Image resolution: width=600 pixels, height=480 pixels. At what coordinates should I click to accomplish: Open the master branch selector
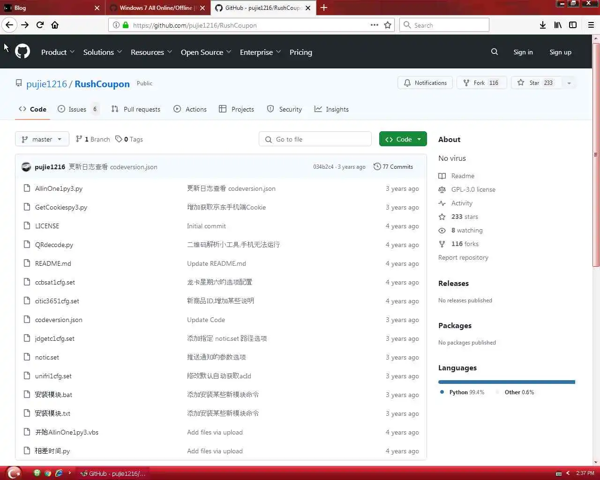42,139
